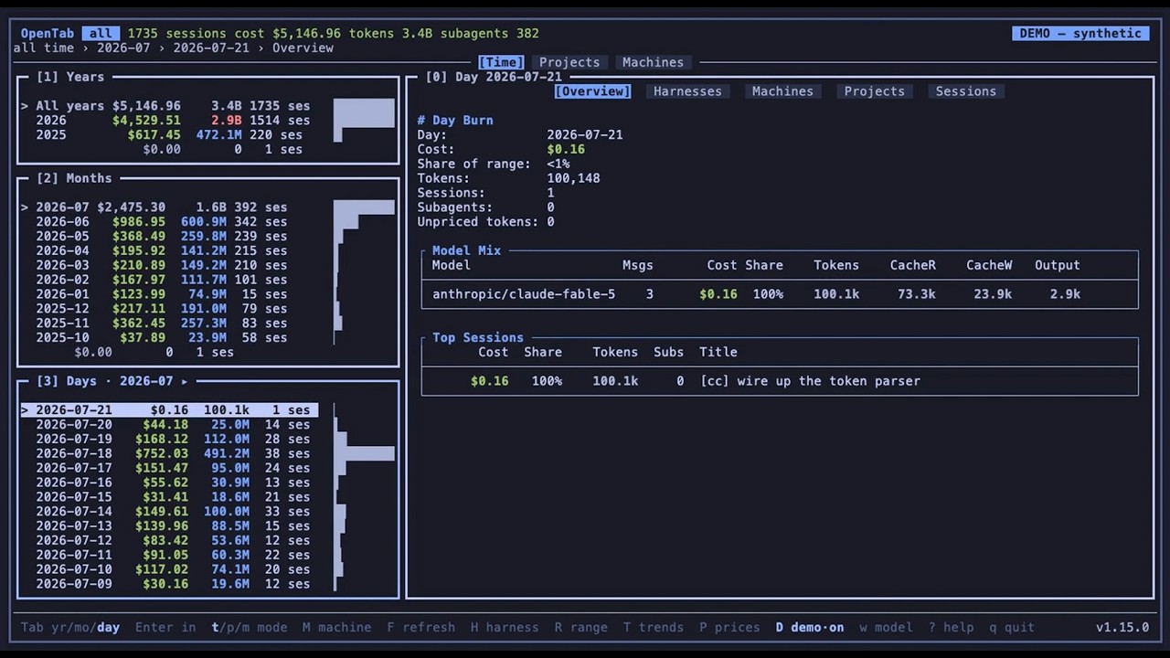Select the 2025-12 month row
Image resolution: width=1170 pixels, height=658 pixels.
click(x=169, y=309)
